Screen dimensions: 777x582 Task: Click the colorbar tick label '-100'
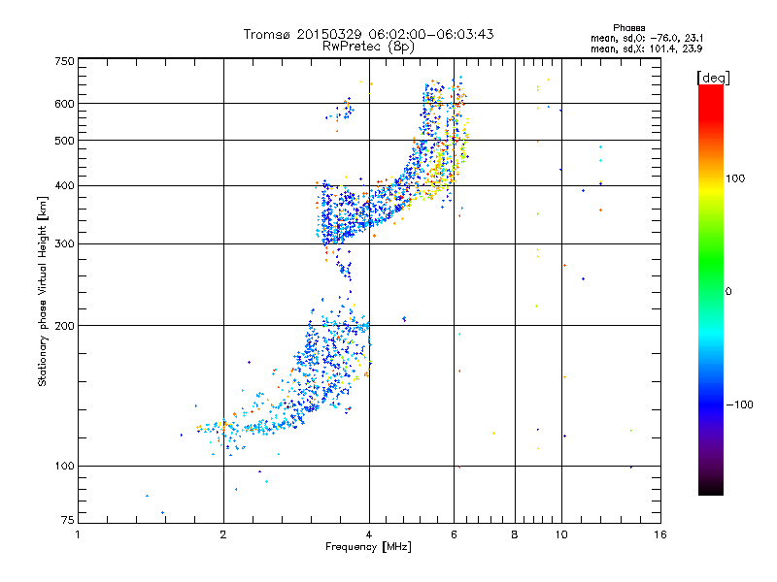[x=739, y=404]
